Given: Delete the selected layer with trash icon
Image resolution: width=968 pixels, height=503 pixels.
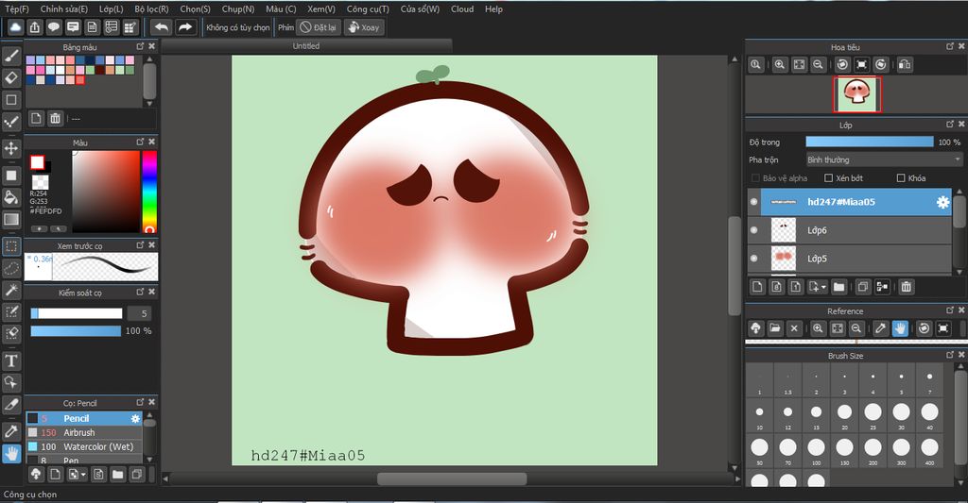Looking at the screenshot, I should click(906, 287).
